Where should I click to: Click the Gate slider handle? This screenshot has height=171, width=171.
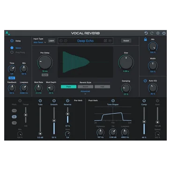(x=157, y=122)
